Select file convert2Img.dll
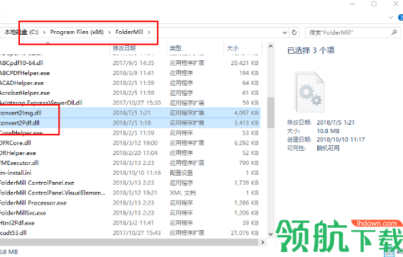403x257 pixels. (x=21, y=113)
